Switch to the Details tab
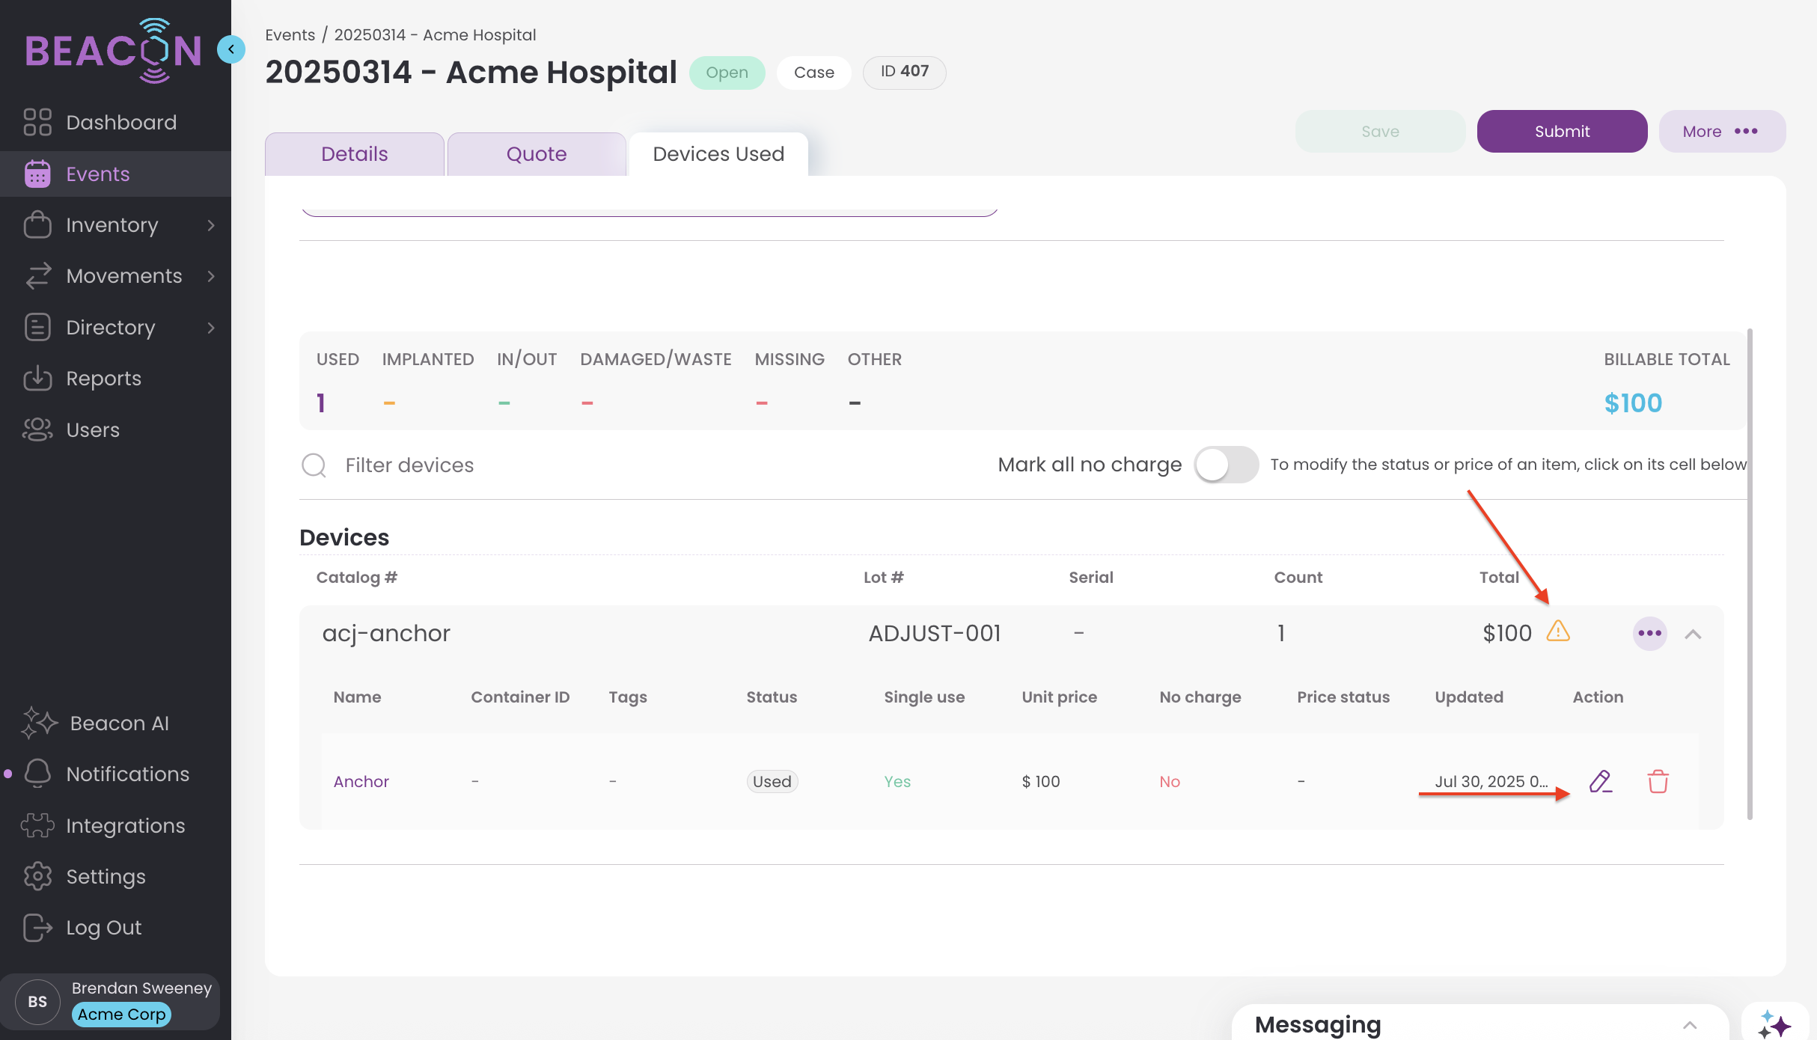This screenshot has width=1817, height=1040. (x=354, y=154)
